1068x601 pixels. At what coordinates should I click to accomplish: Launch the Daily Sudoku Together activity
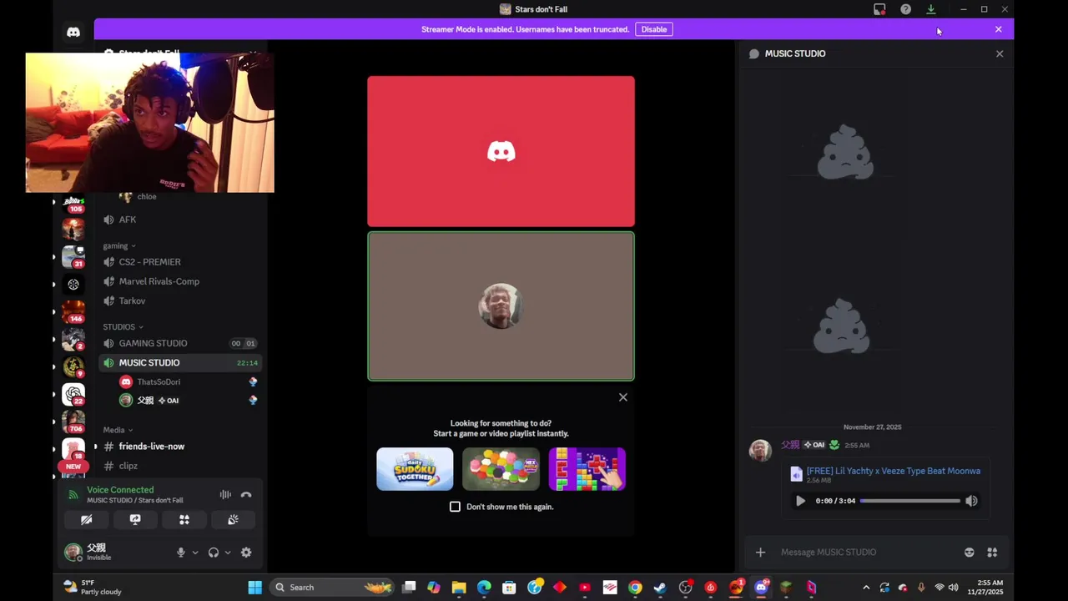pos(415,469)
